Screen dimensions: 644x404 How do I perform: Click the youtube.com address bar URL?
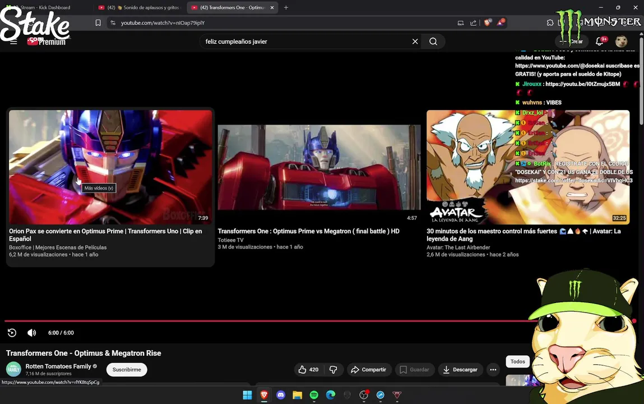[163, 23]
